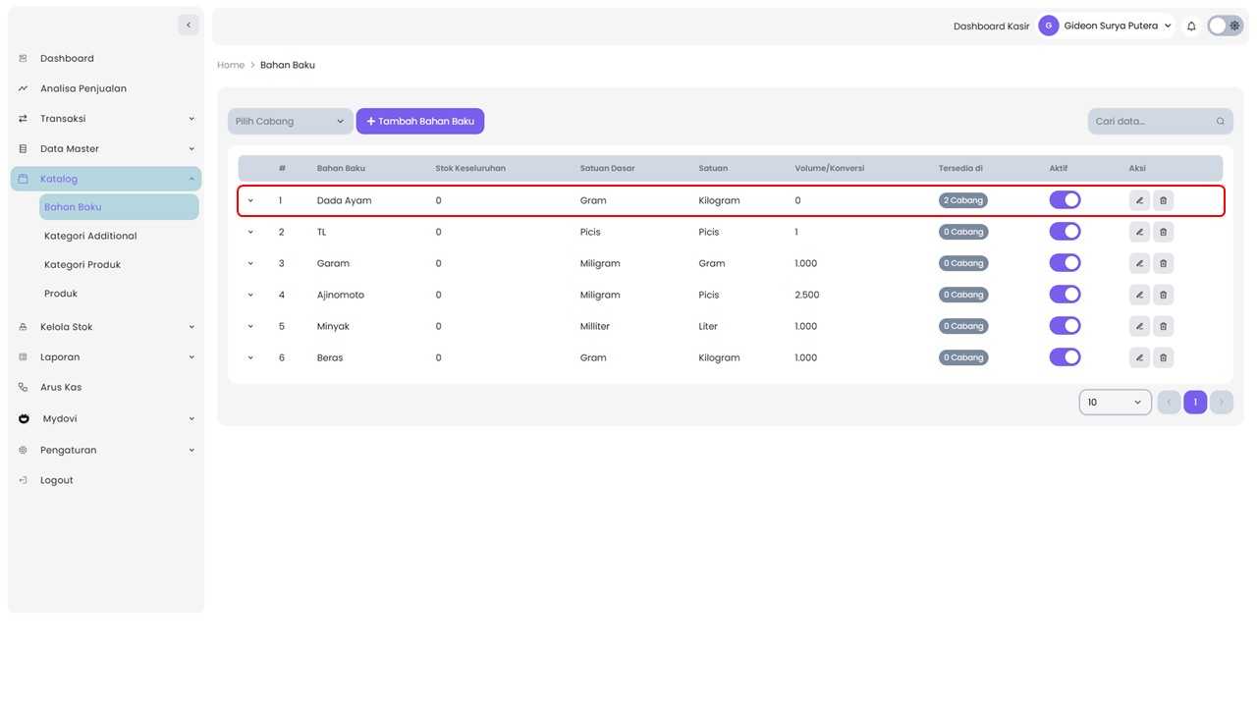
Task: Click the delete trash icon for TL
Action: click(x=1163, y=232)
